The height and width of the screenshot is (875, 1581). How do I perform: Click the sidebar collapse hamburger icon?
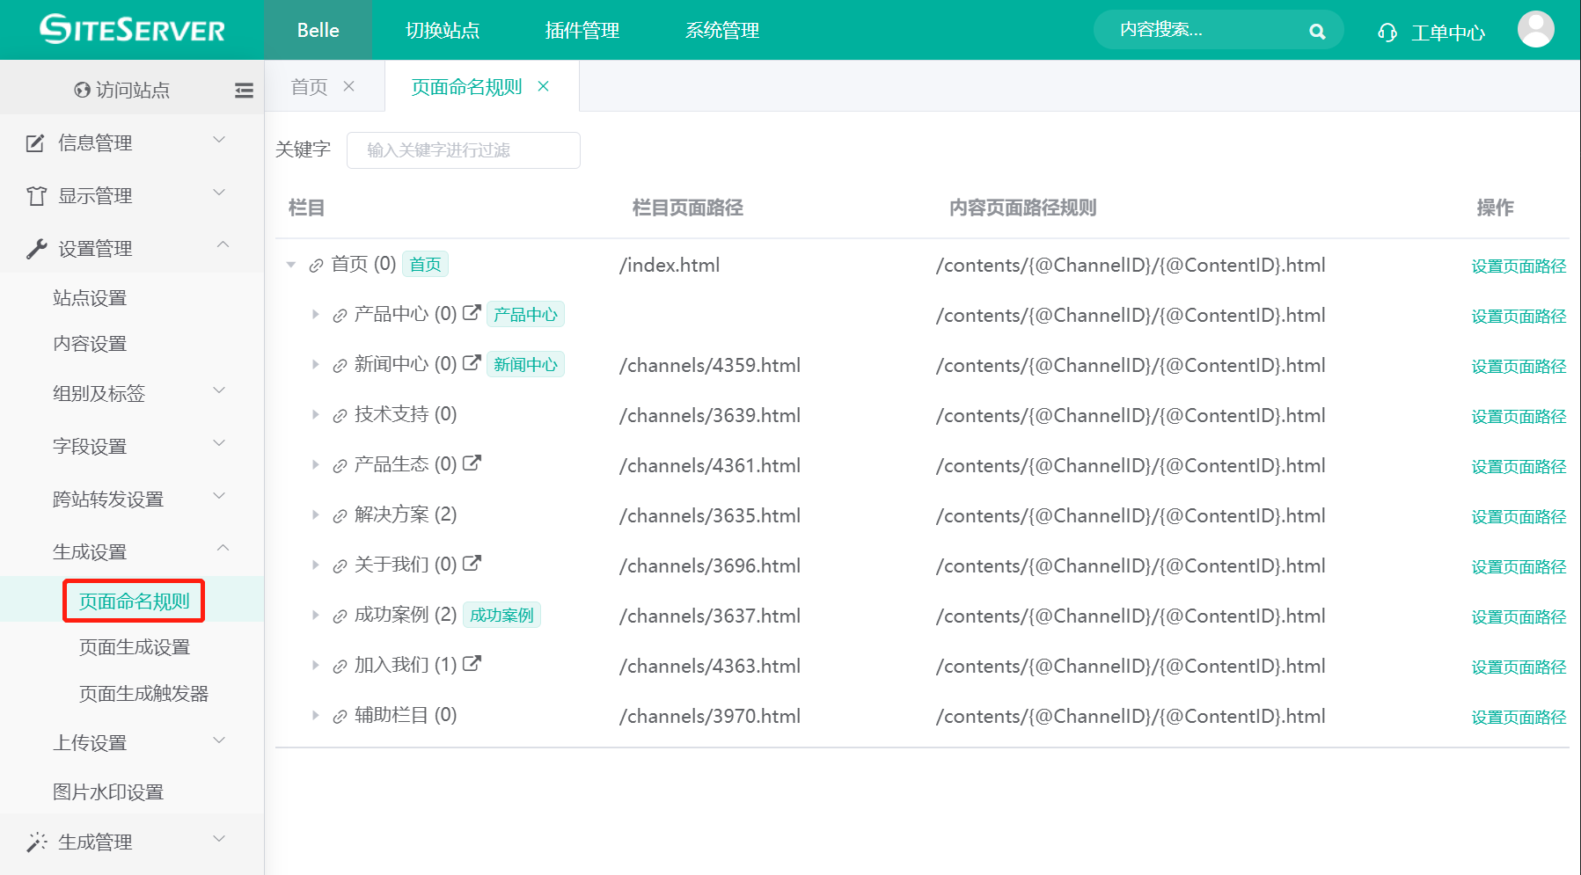[x=244, y=90]
